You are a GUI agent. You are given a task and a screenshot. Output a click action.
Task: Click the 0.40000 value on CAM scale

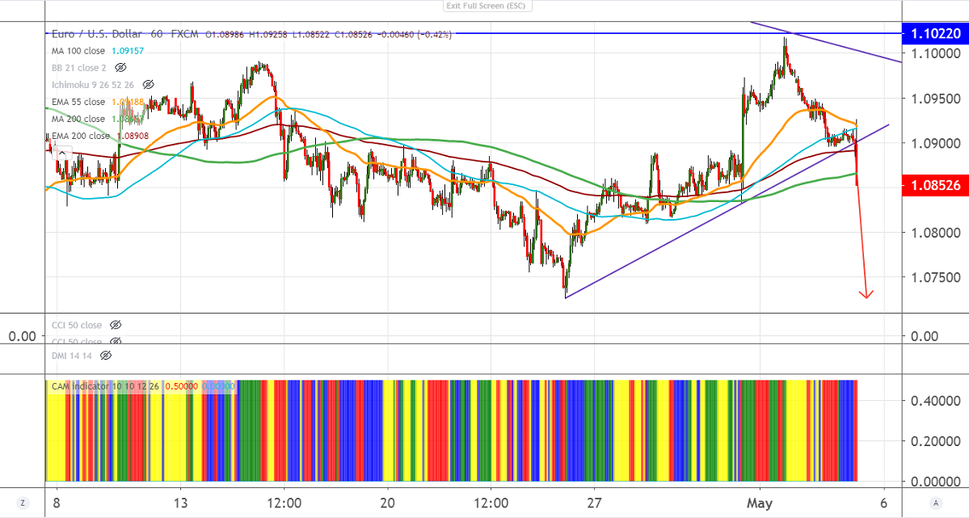coord(936,401)
